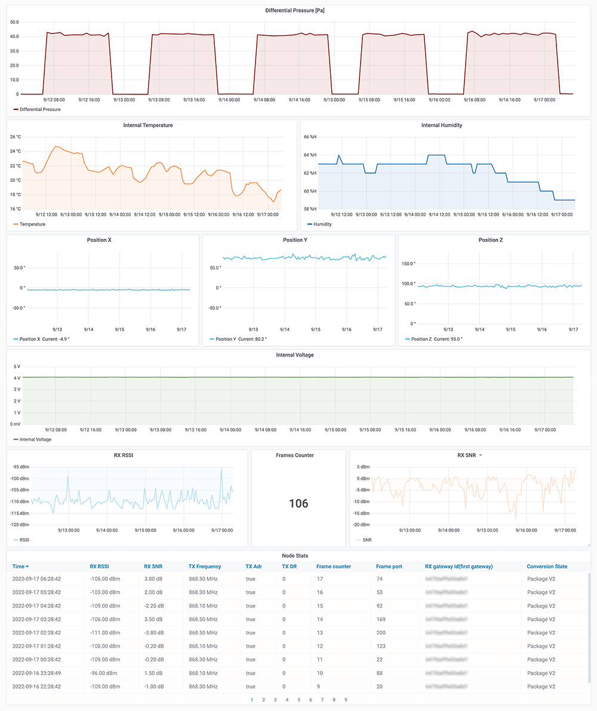The height and width of the screenshot is (711, 597).
Task: Click the sort arrow on the Time column
Action: [x=27, y=566]
